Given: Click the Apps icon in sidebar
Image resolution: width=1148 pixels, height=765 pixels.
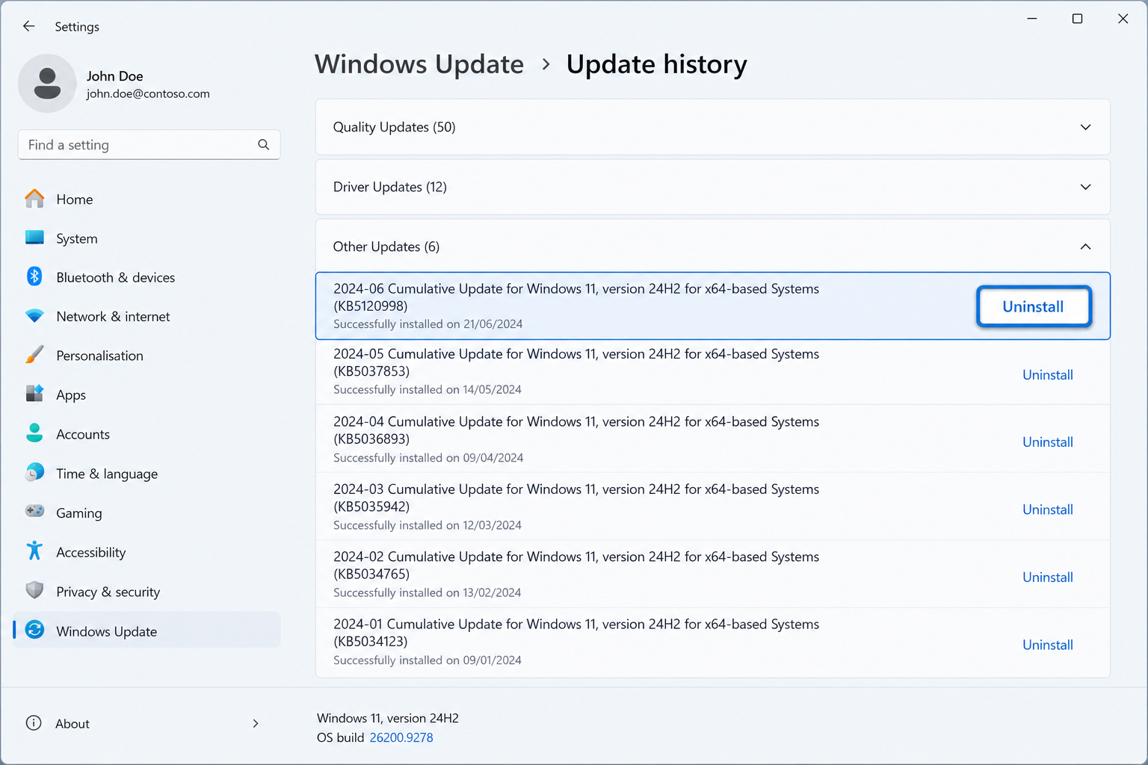Looking at the screenshot, I should [34, 394].
